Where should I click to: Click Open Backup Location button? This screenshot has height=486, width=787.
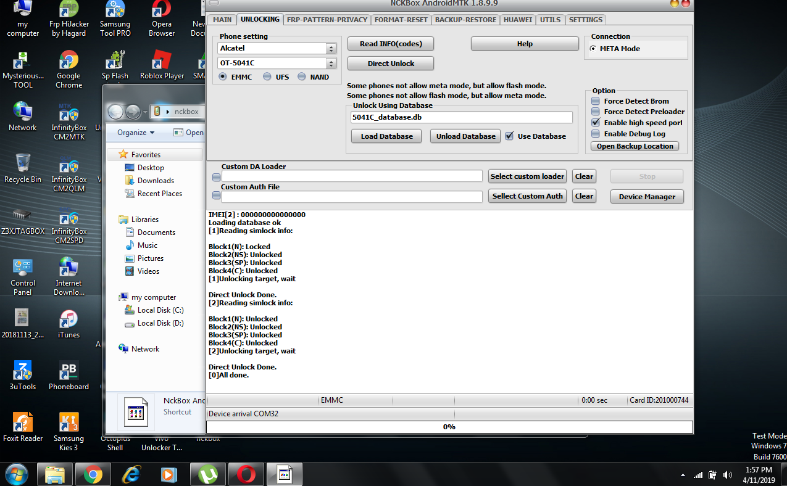(635, 146)
